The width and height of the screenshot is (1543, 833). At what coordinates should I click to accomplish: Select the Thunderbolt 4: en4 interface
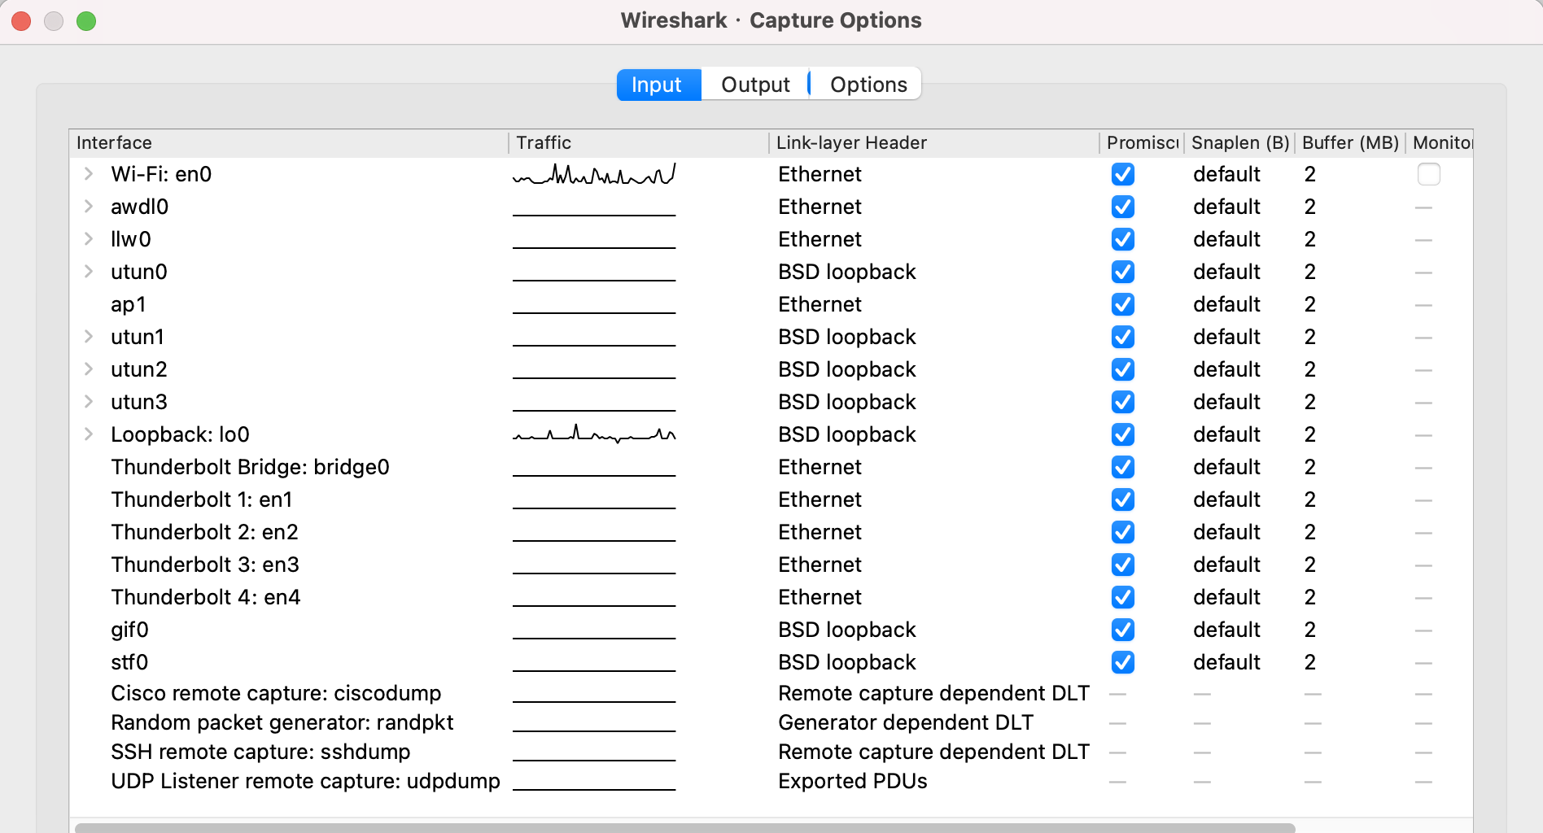click(206, 597)
